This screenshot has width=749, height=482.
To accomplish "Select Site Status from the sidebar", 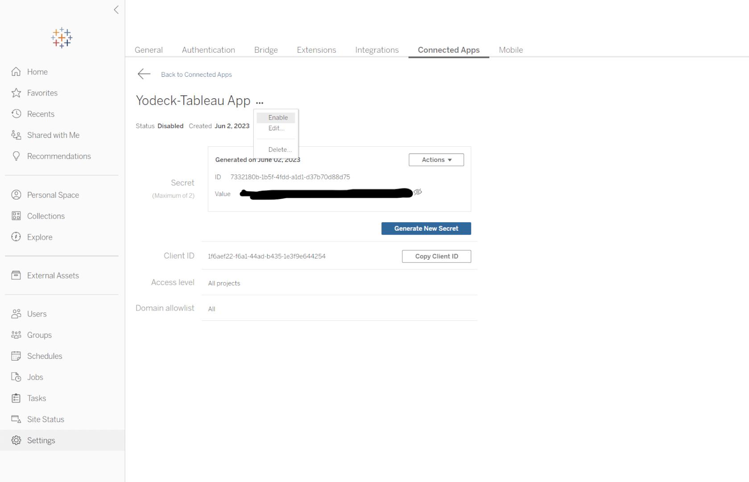I will [45, 419].
